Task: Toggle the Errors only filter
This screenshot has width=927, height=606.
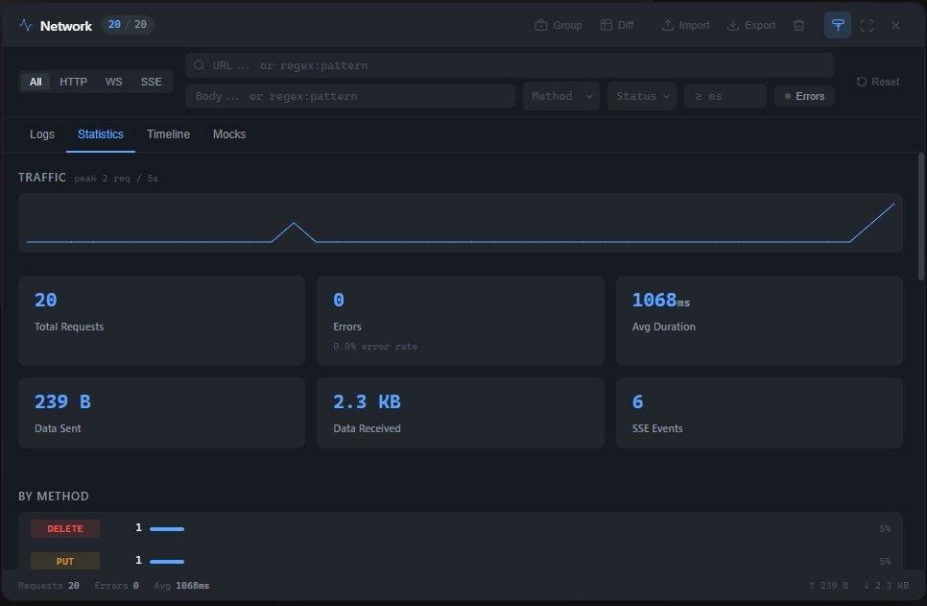Action: tap(804, 96)
